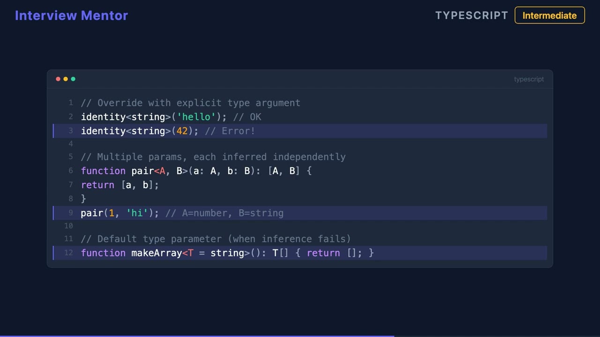The height and width of the screenshot is (337, 600).
Task: Click the progress bar at the bottom
Action: [x=300, y=336]
